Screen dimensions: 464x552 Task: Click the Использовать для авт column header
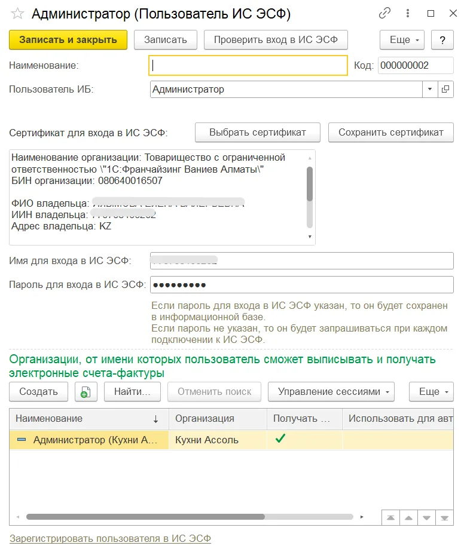click(398, 419)
